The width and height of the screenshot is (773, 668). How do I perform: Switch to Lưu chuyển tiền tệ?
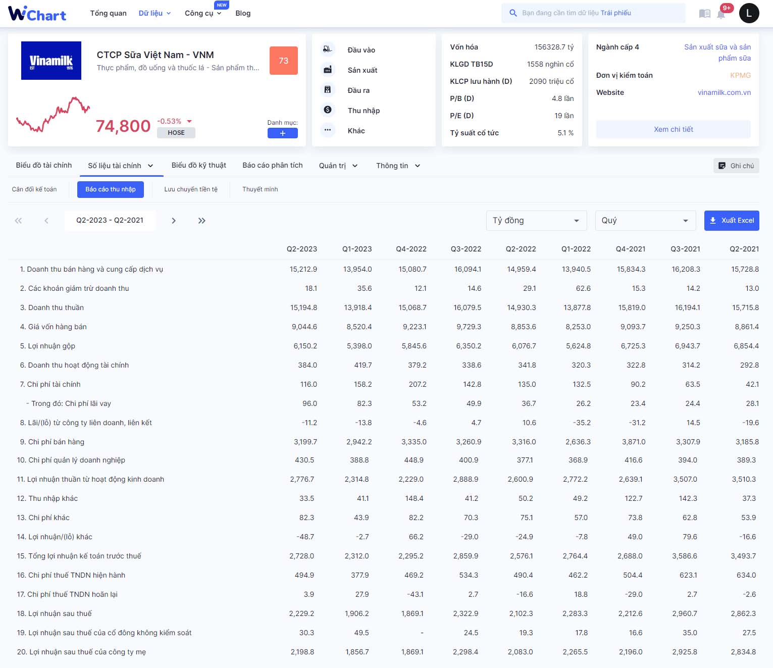191,189
